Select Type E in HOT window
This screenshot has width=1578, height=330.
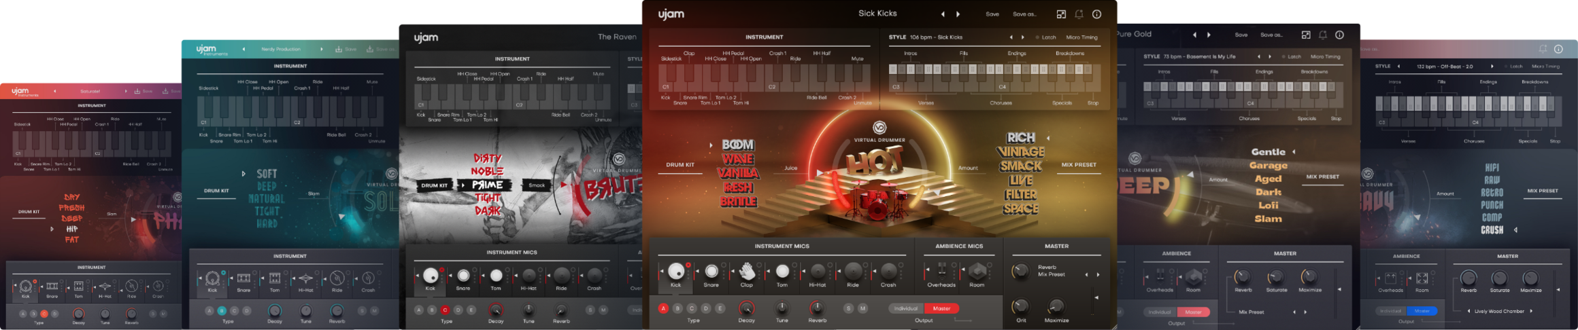(x=720, y=308)
